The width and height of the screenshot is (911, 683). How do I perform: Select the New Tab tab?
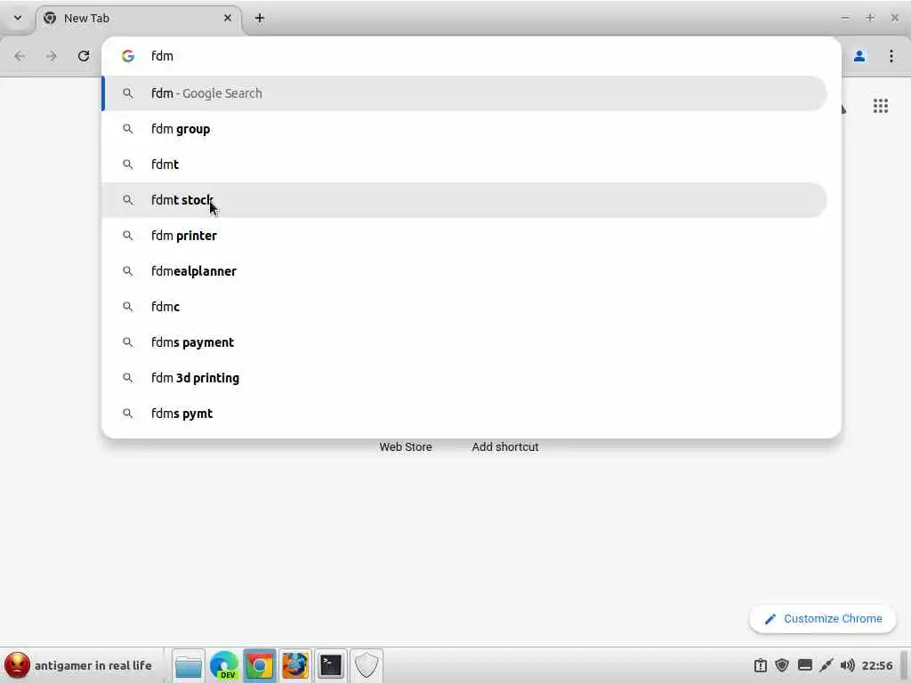pos(139,18)
